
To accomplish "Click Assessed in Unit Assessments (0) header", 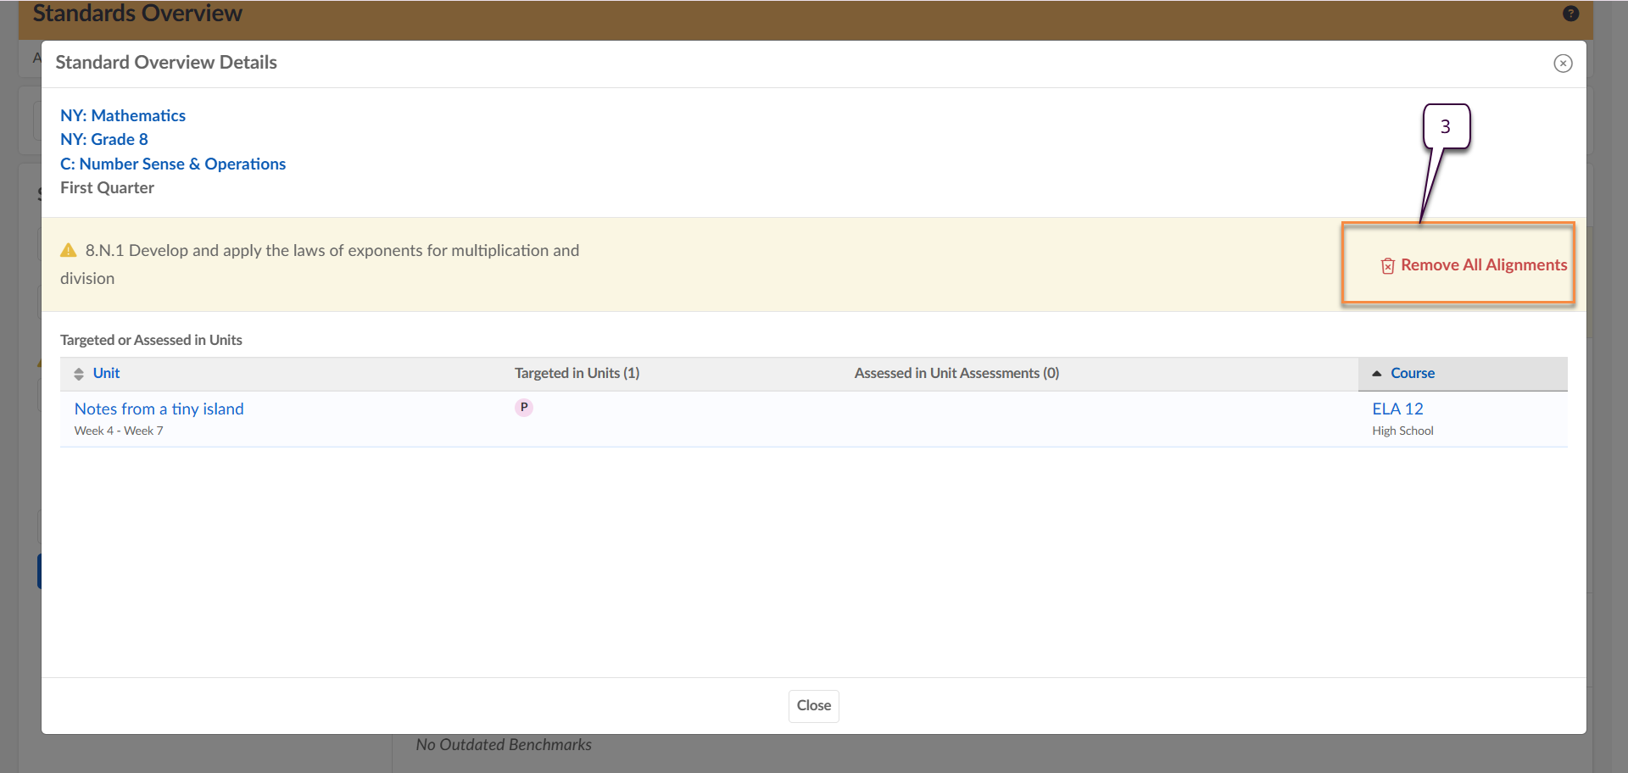I will coord(956,374).
